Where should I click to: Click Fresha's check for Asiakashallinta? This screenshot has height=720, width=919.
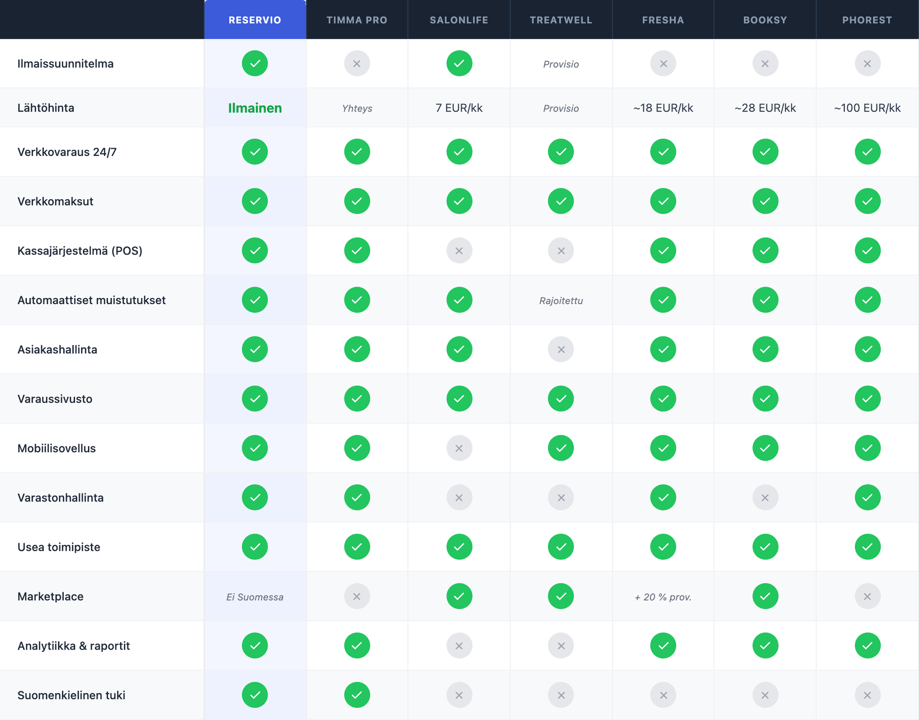pos(663,349)
